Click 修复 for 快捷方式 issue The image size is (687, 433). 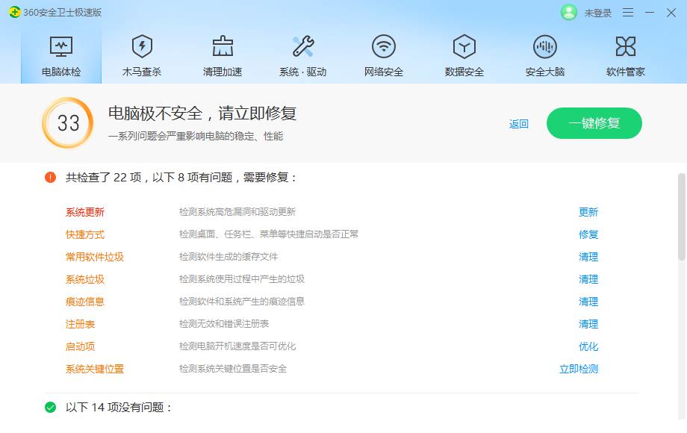[589, 234]
